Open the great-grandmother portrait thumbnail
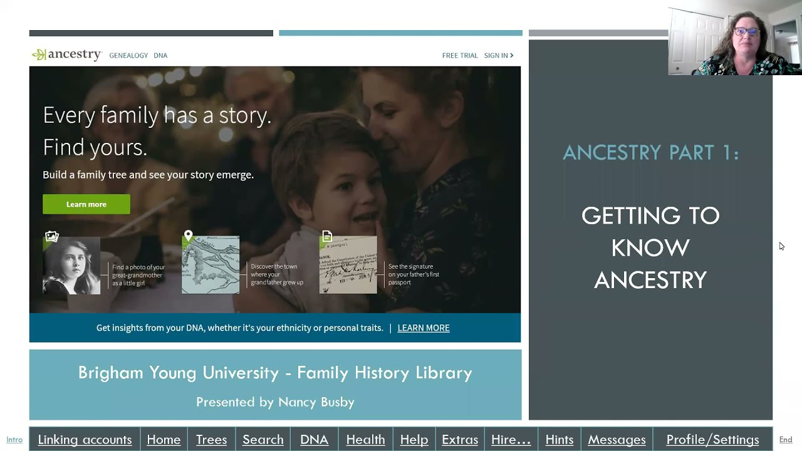 71,266
